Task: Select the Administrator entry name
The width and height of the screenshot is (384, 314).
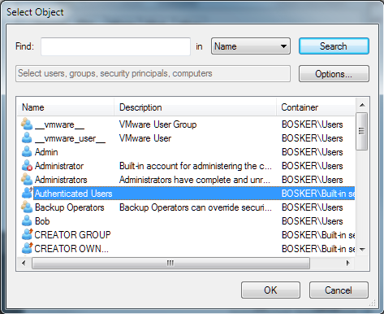Action: coord(59,166)
